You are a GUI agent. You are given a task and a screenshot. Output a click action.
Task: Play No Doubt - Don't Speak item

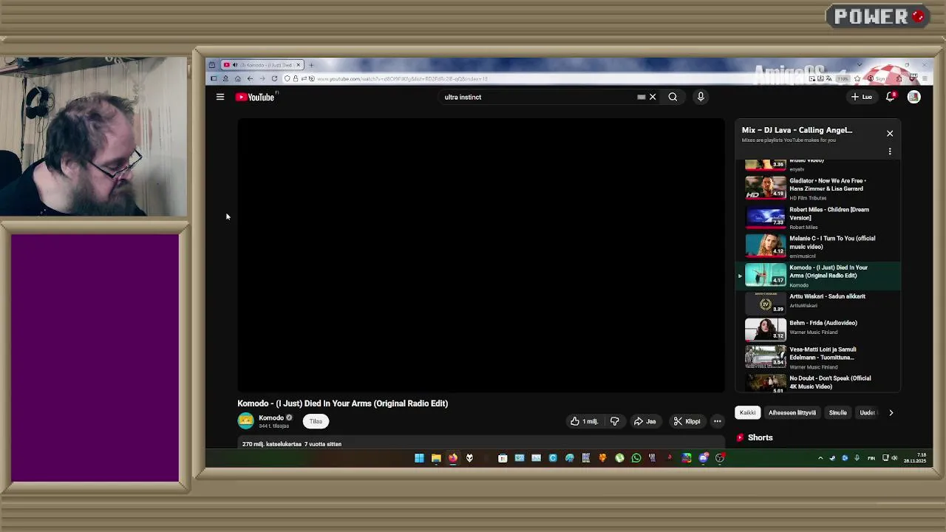click(x=819, y=382)
